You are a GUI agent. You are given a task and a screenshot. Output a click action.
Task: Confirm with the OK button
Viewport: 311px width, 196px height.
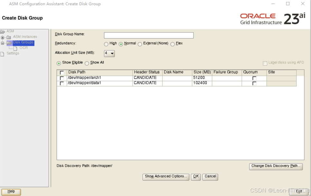click(x=196, y=177)
